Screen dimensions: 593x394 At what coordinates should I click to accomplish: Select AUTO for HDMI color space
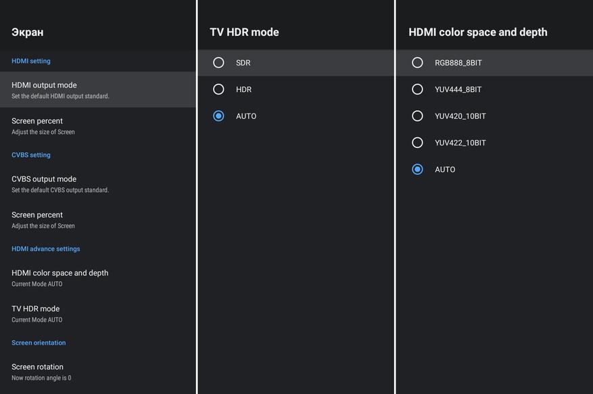click(x=417, y=170)
